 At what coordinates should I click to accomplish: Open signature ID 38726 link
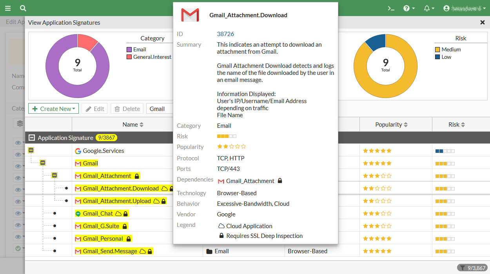point(225,34)
